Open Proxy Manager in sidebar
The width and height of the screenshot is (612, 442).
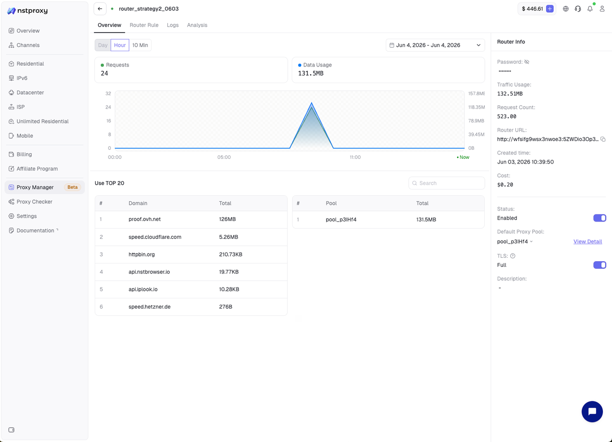44,188
